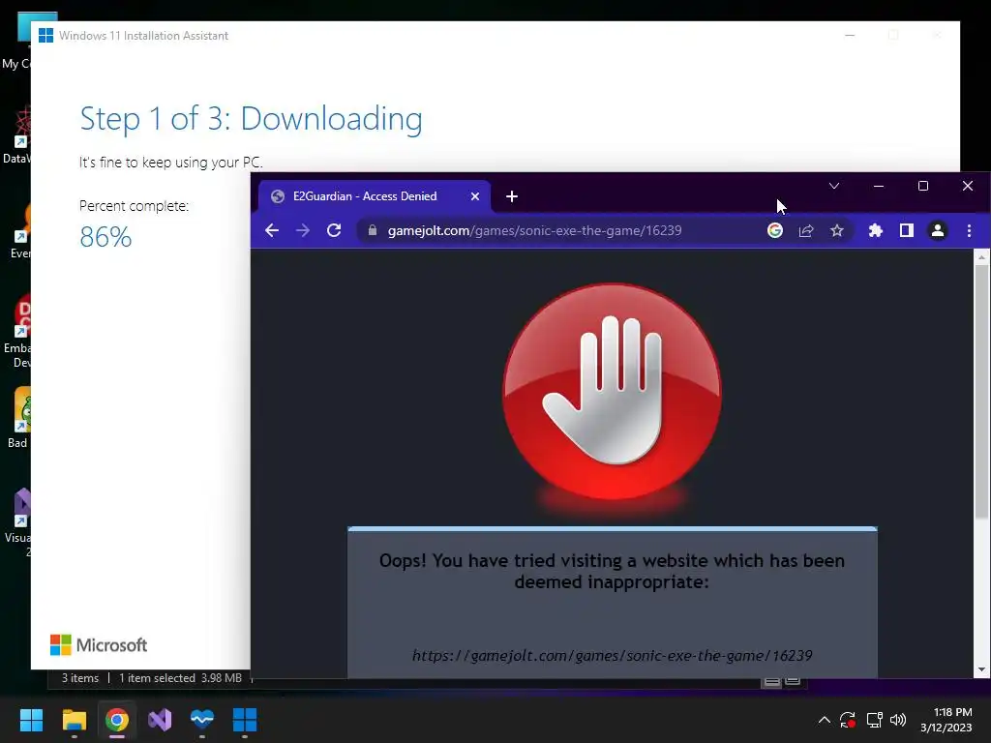
Task: Open Chrome three-dot menu
Action: [969, 230]
